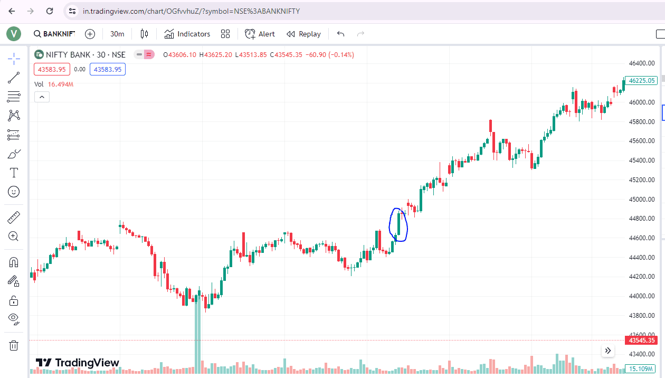Open the chart style selector
This screenshot has height=378, width=665.
144,34
